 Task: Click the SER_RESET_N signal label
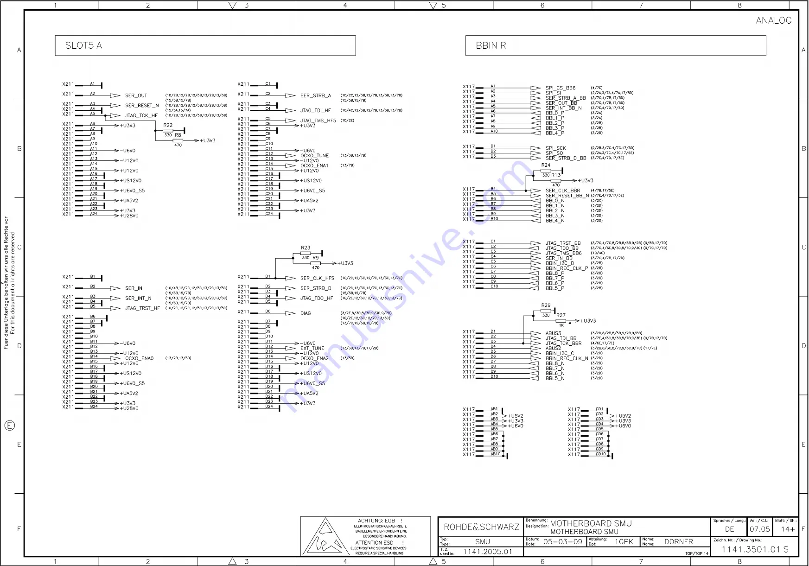click(x=142, y=106)
